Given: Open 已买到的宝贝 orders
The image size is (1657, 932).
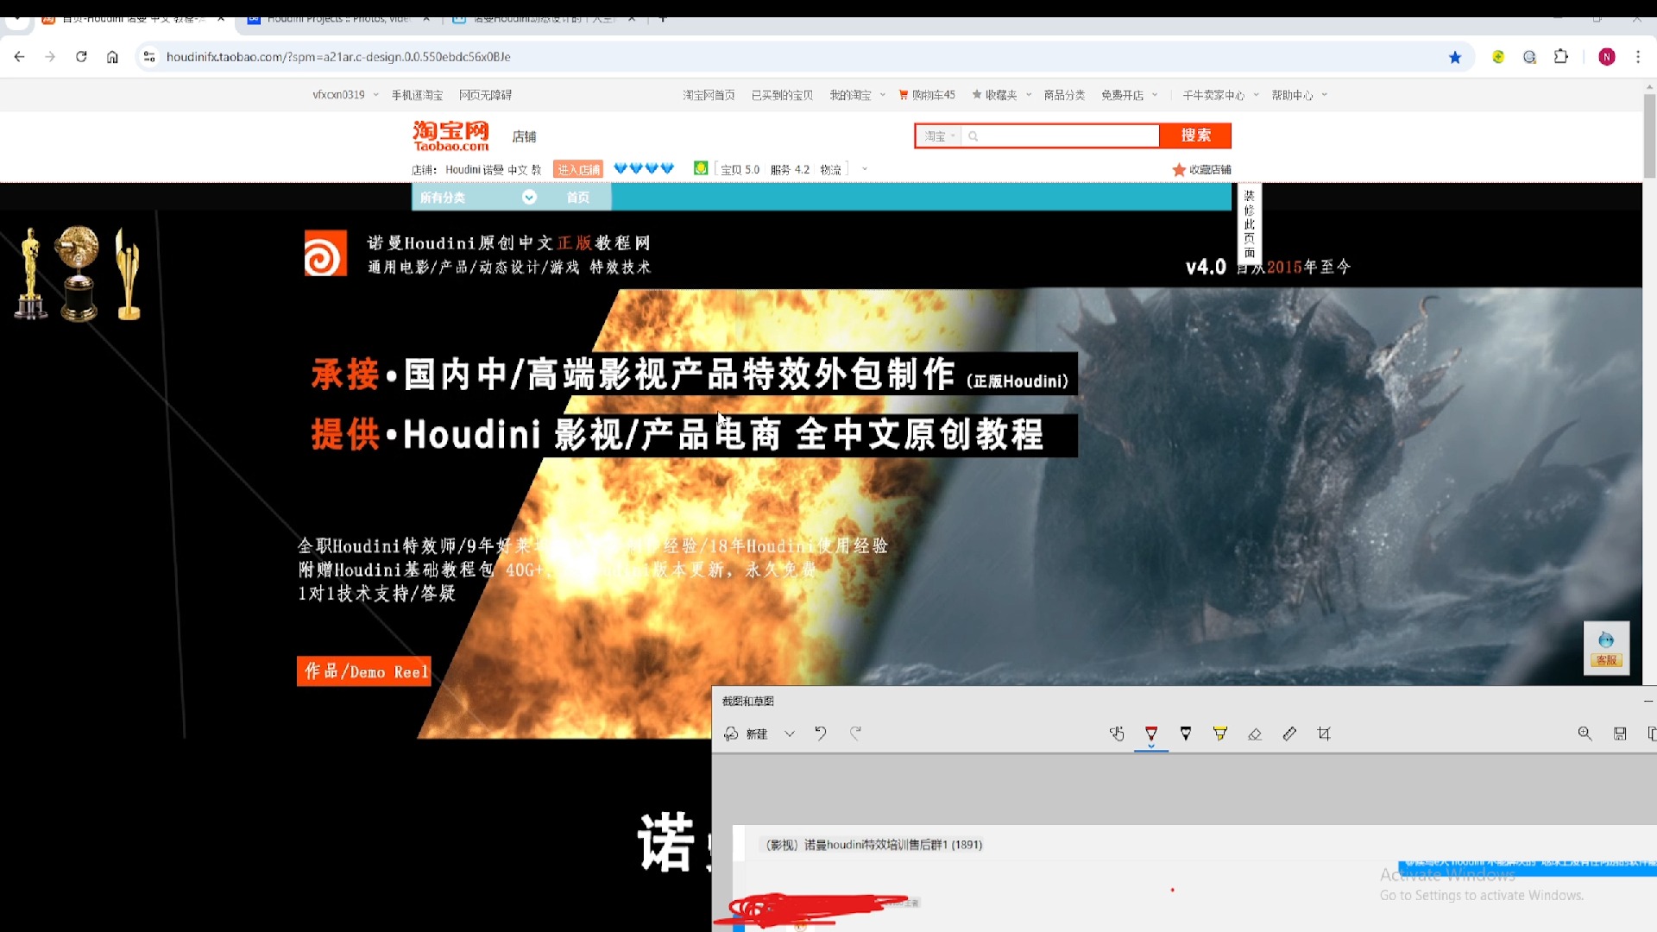Looking at the screenshot, I should click(x=782, y=95).
